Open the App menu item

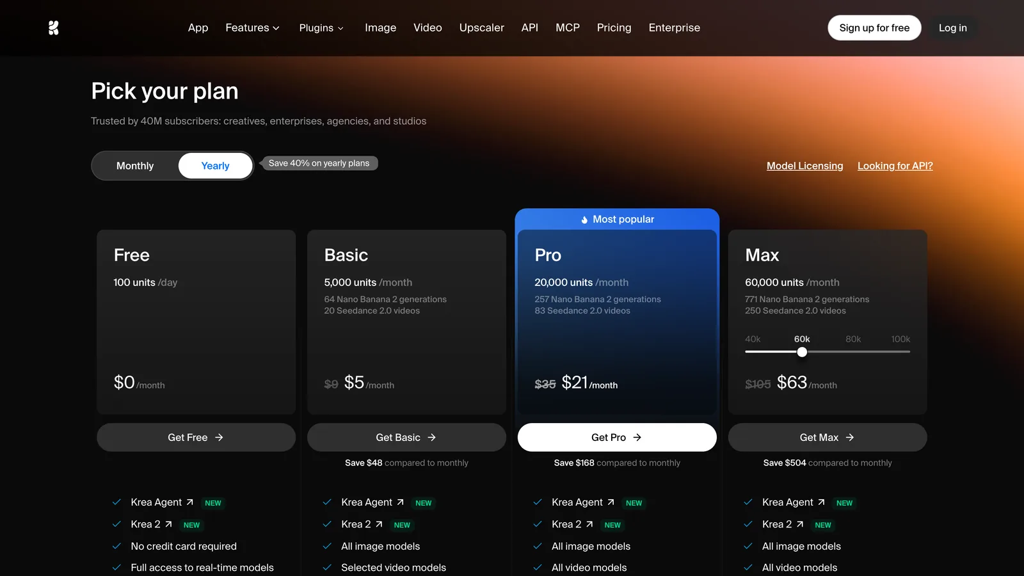pyautogui.click(x=198, y=28)
